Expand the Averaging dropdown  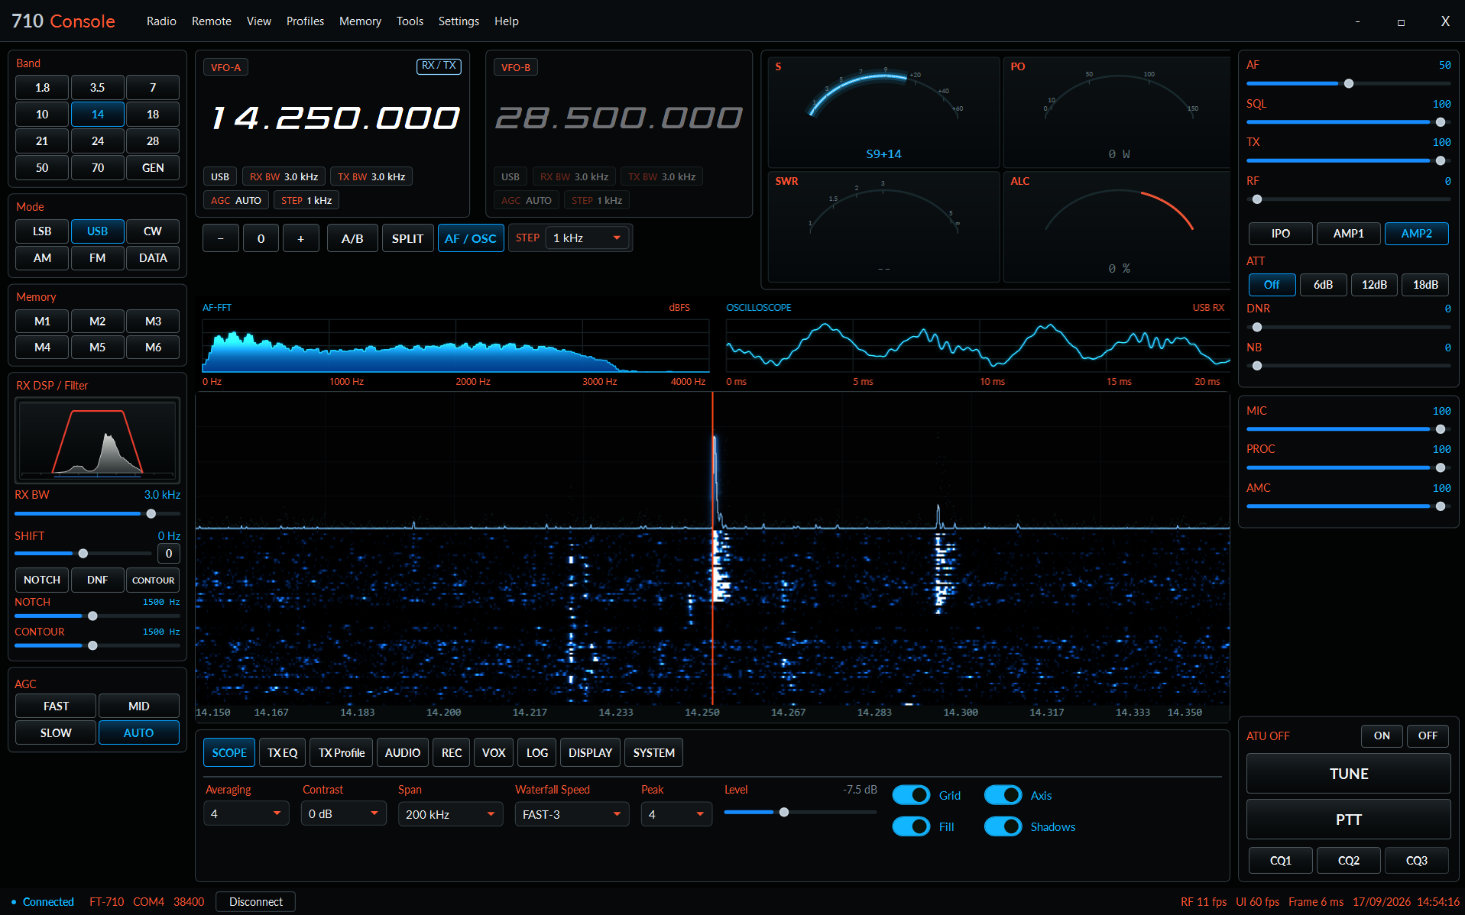click(x=246, y=814)
